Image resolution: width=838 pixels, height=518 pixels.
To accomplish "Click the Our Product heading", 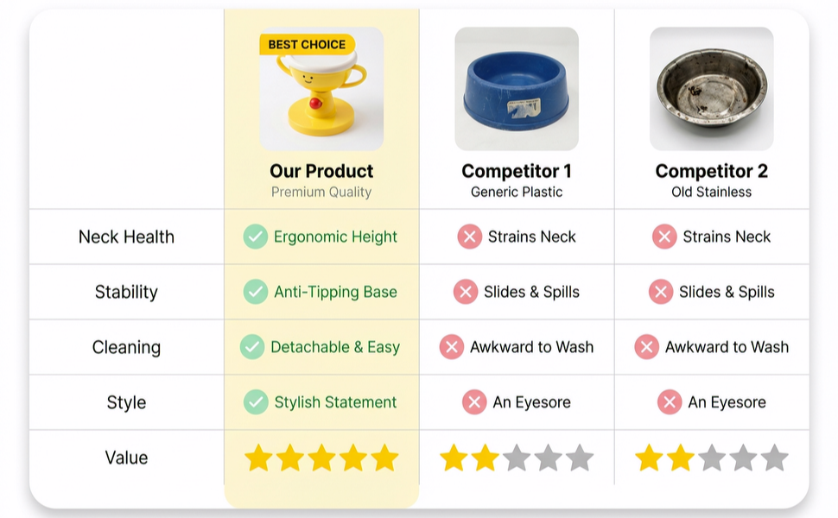I will 321,171.
